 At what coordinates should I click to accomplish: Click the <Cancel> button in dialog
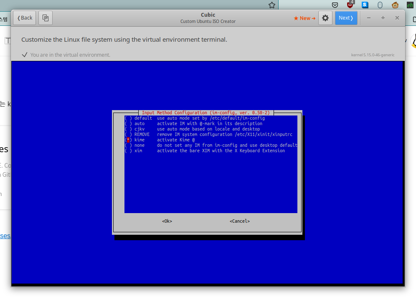tap(240, 221)
